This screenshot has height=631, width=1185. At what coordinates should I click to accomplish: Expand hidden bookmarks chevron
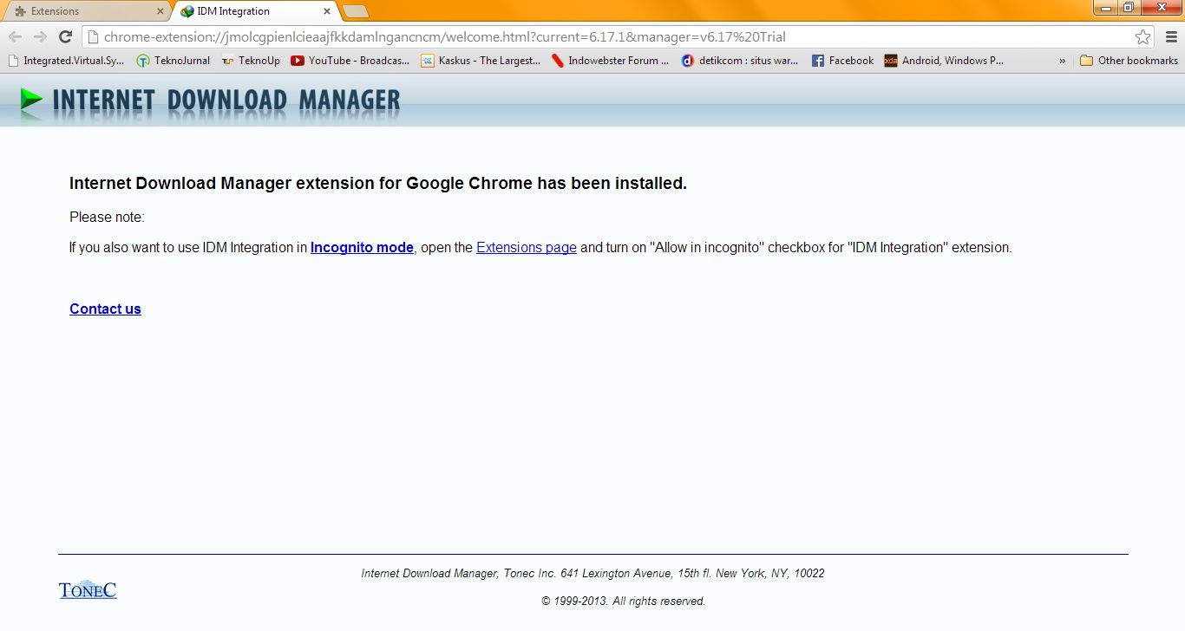(1062, 61)
